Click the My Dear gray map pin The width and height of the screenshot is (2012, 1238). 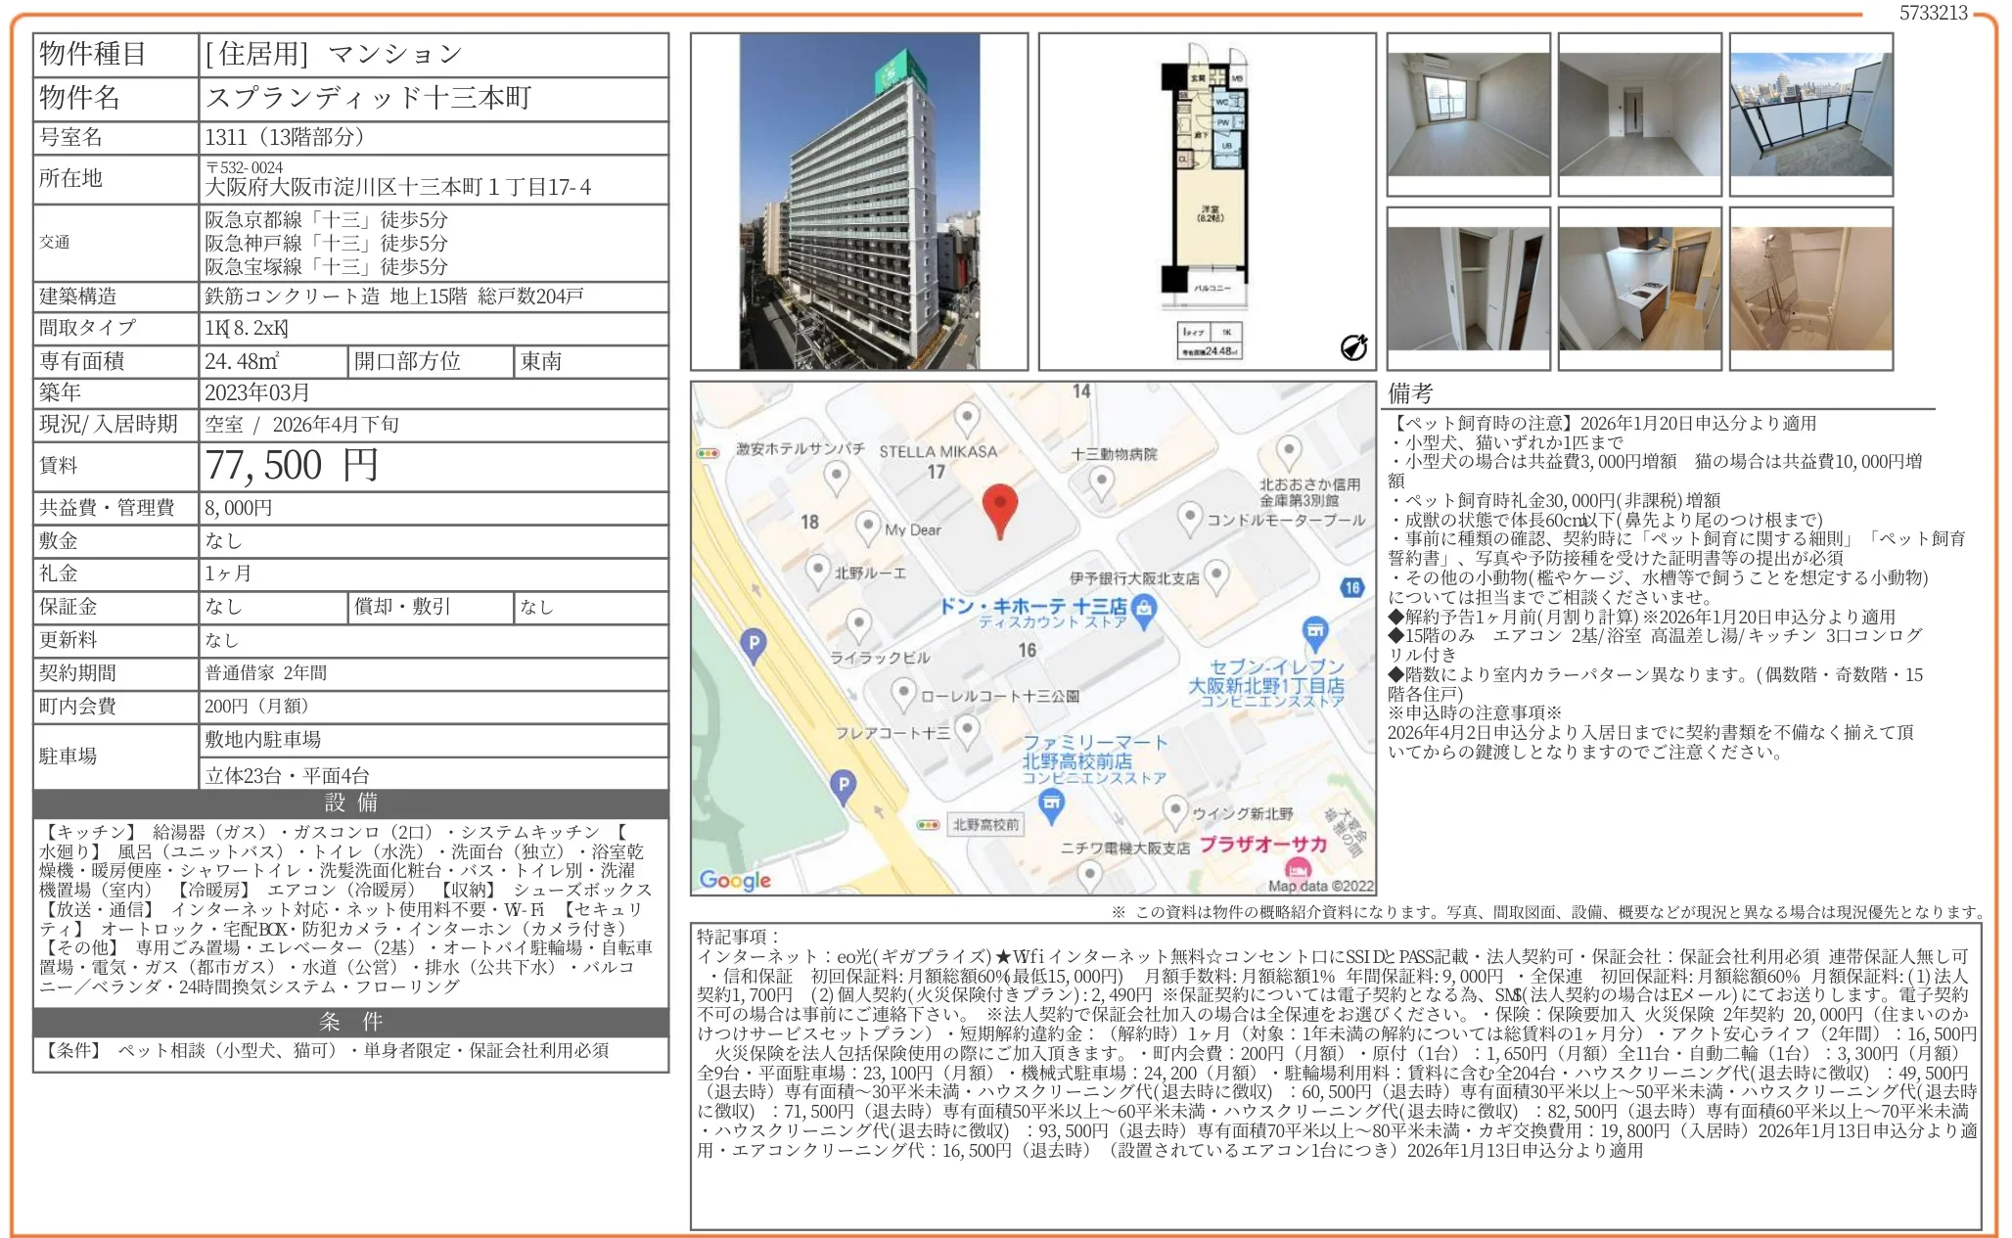[867, 526]
